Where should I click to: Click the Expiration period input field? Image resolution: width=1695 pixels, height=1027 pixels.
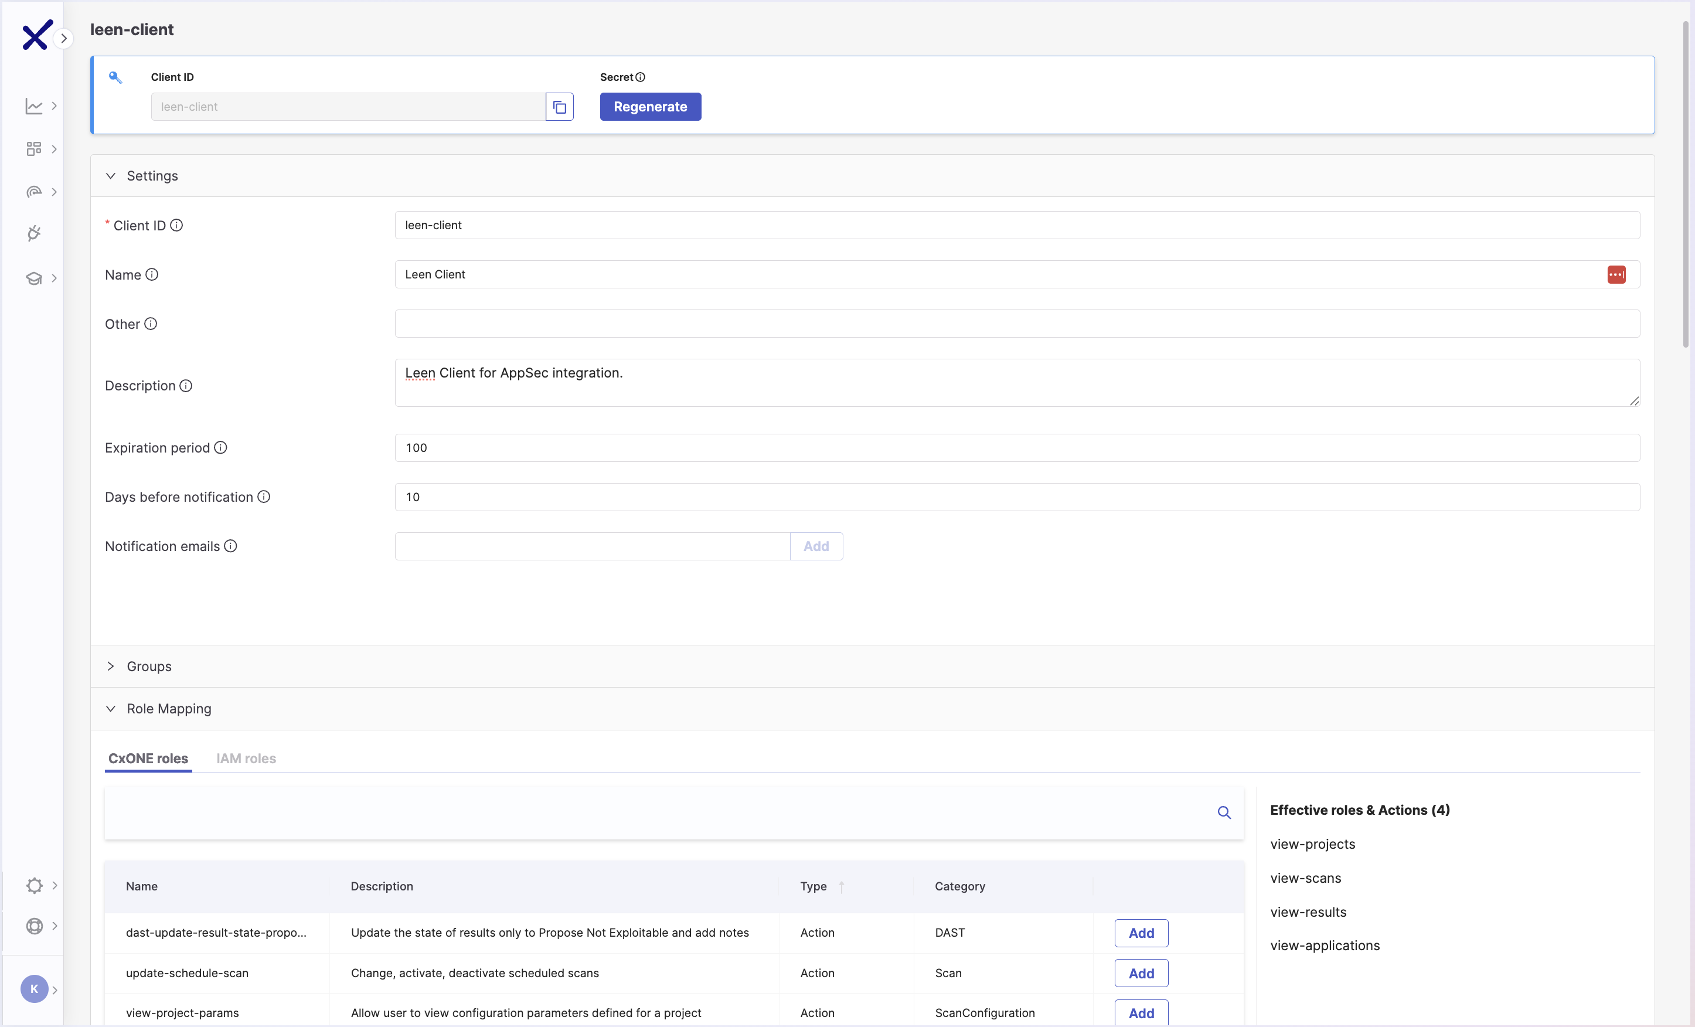tap(1017, 448)
